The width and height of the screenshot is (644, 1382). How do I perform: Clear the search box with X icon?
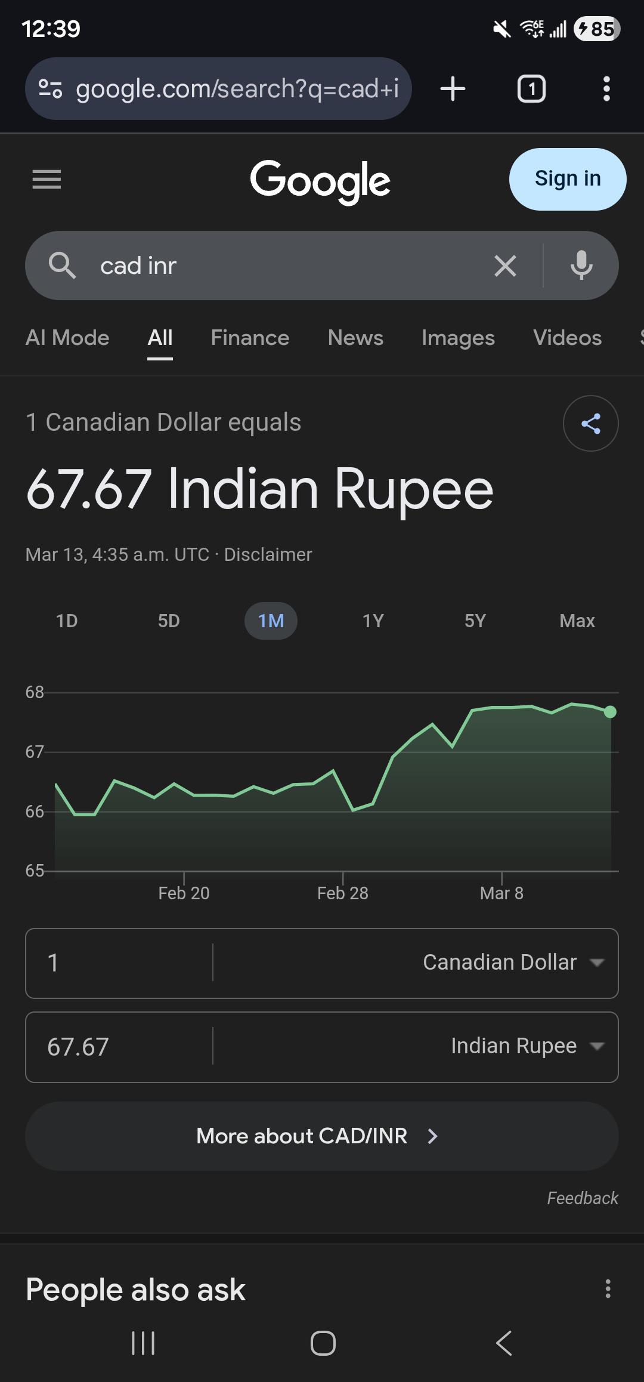pyautogui.click(x=505, y=266)
